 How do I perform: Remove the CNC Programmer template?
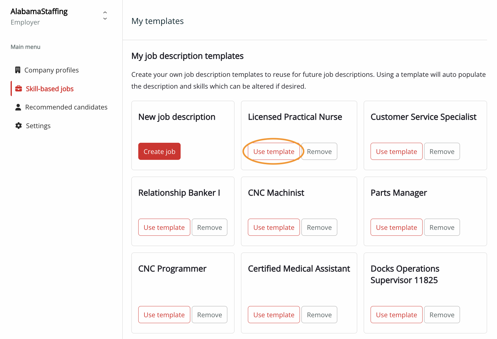coord(209,315)
